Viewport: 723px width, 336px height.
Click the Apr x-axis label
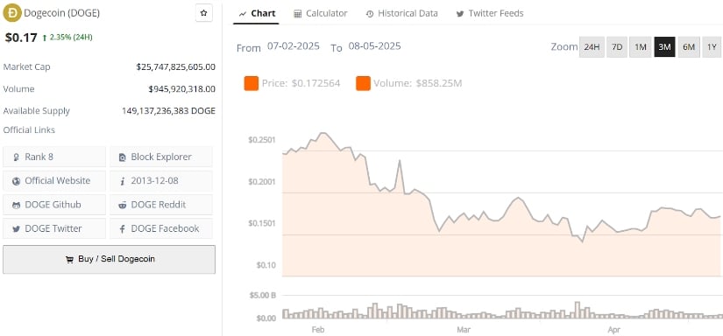tap(613, 330)
